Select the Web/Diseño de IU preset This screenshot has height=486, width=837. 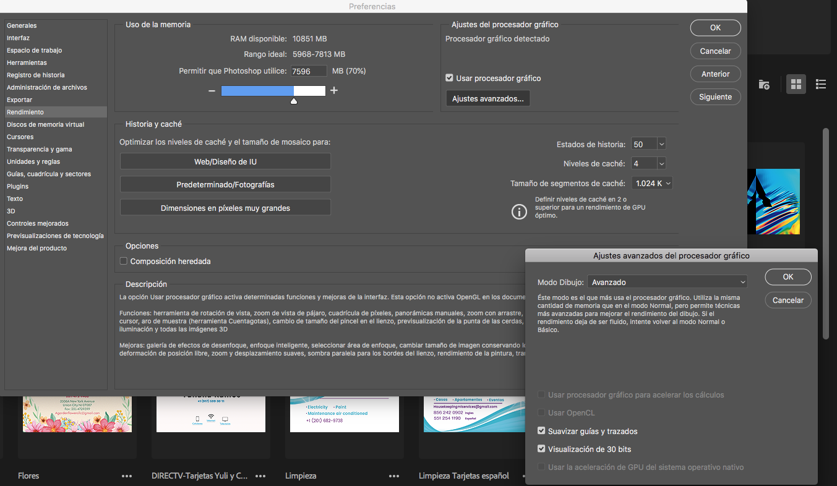(x=225, y=161)
